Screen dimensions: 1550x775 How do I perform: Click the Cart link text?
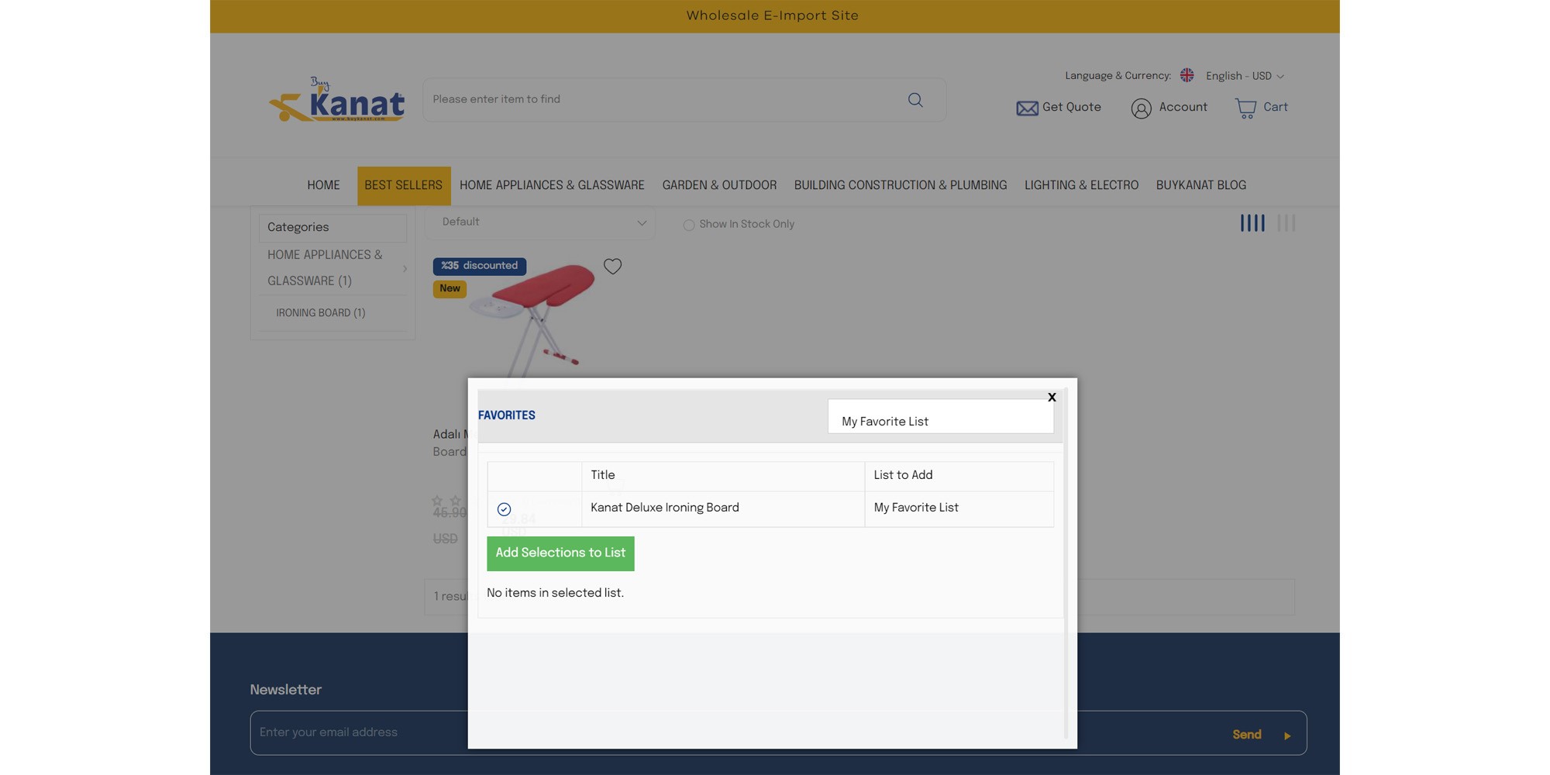(1276, 107)
